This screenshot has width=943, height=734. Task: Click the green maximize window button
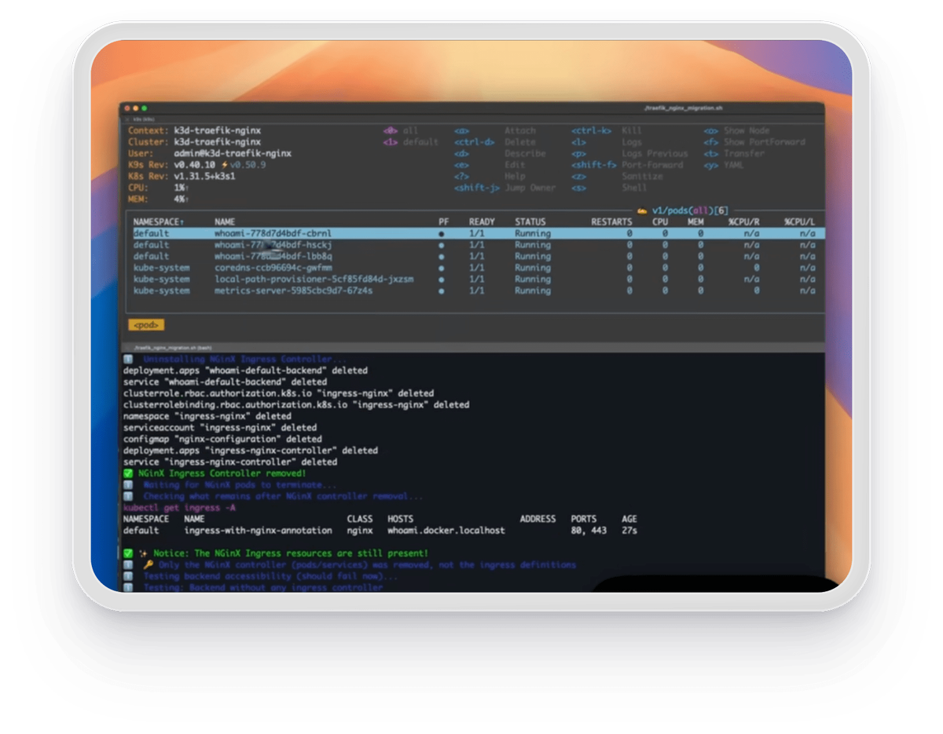pyautogui.click(x=145, y=108)
